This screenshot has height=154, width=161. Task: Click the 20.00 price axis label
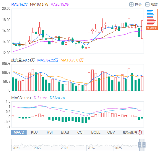[x=6, y=9]
